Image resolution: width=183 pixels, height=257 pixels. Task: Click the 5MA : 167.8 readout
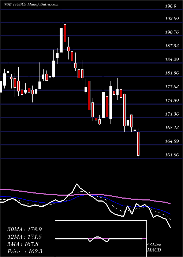pos(23,244)
